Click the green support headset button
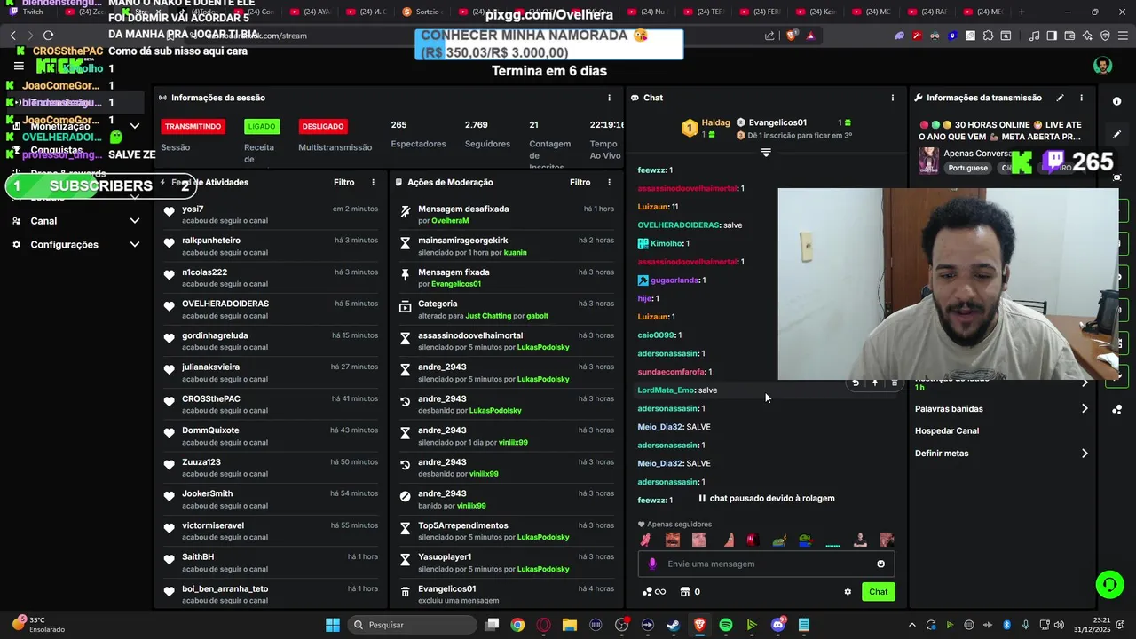The height and width of the screenshot is (639, 1136). click(x=1109, y=584)
